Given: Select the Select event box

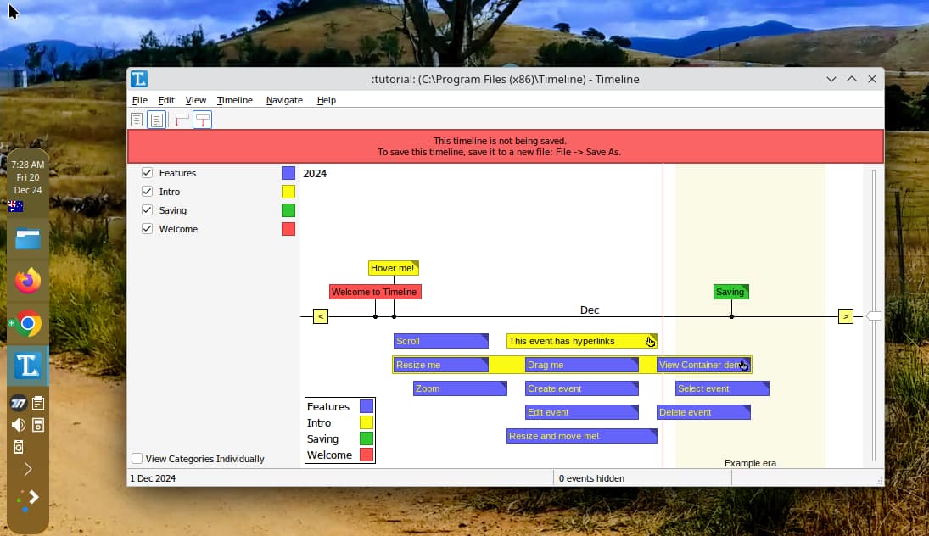Looking at the screenshot, I should 722,388.
